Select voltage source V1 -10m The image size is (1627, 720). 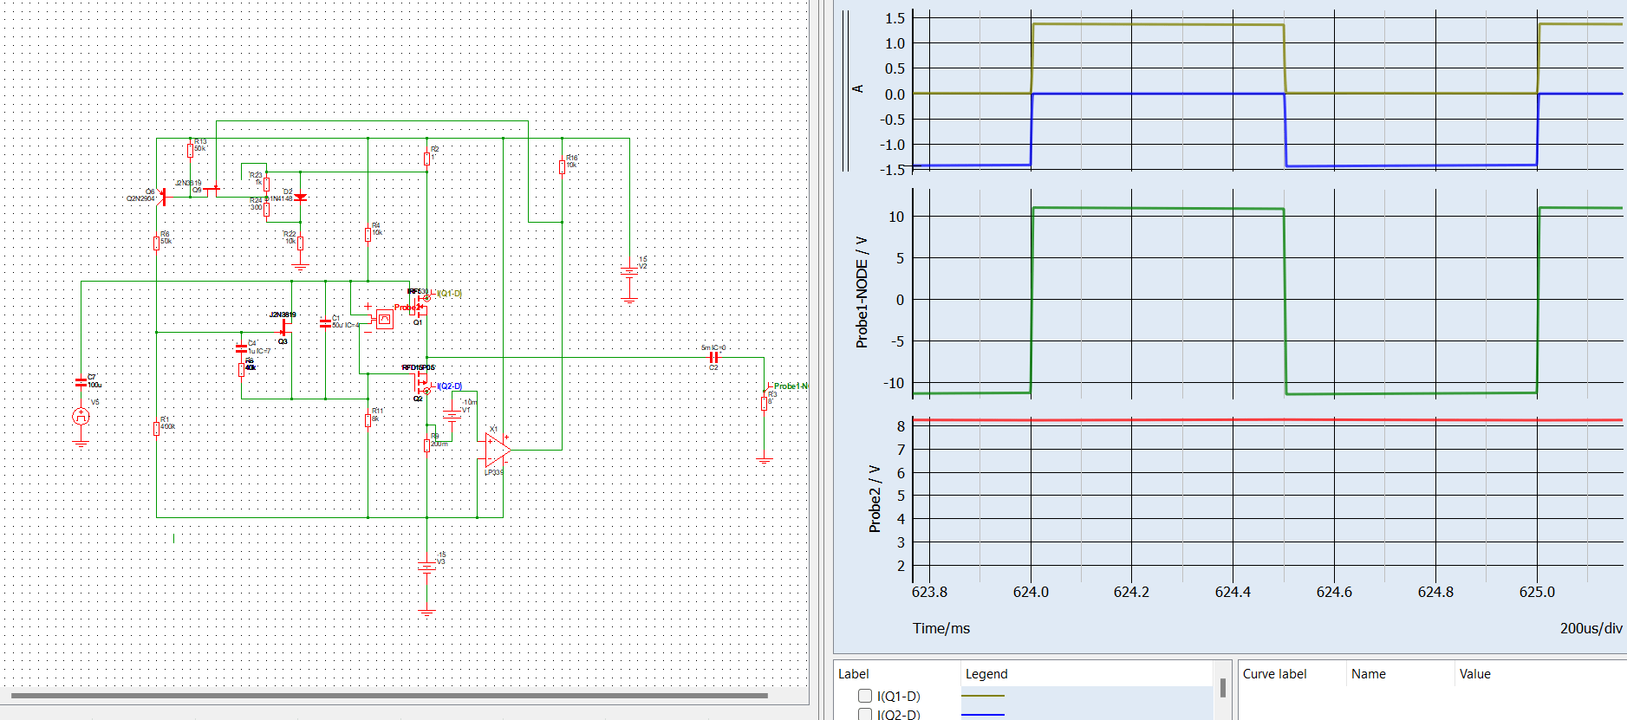[x=452, y=414]
